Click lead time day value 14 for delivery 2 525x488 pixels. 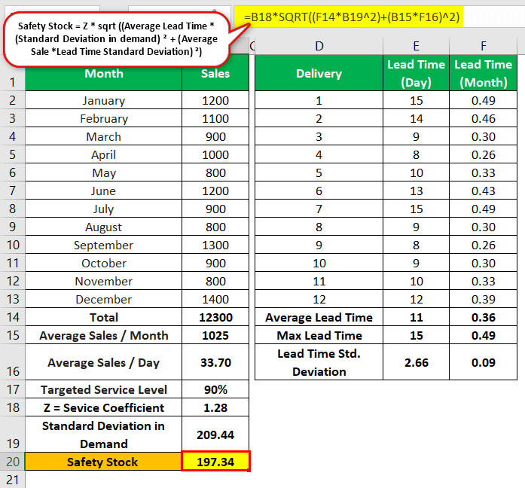coord(416,118)
